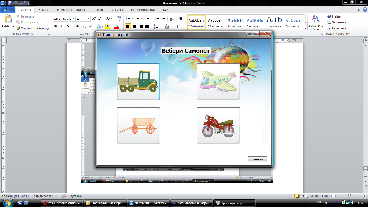Center the paragraph text
The height and width of the screenshot is (207, 368).
pyautogui.click(x=134, y=26)
